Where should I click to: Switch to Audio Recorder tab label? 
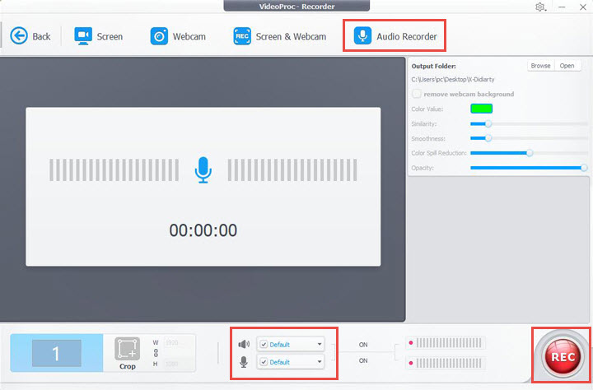(x=407, y=37)
